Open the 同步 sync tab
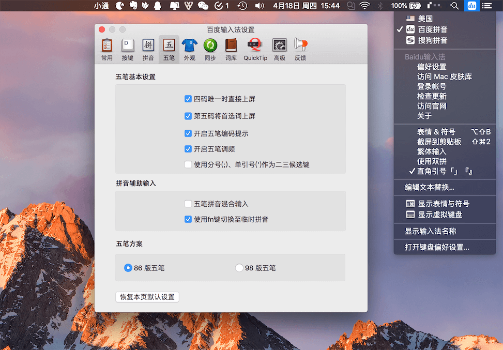The width and height of the screenshot is (503, 350). click(210, 50)
